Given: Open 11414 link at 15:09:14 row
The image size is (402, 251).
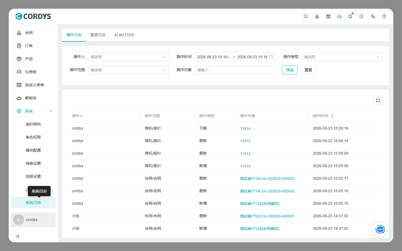Looking at the screenshot, I should (245, 141).
